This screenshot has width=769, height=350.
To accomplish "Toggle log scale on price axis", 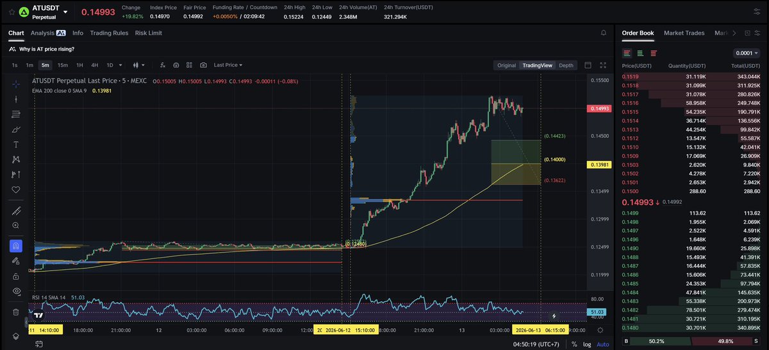I will pyautogui.click(x=588, y=344).
